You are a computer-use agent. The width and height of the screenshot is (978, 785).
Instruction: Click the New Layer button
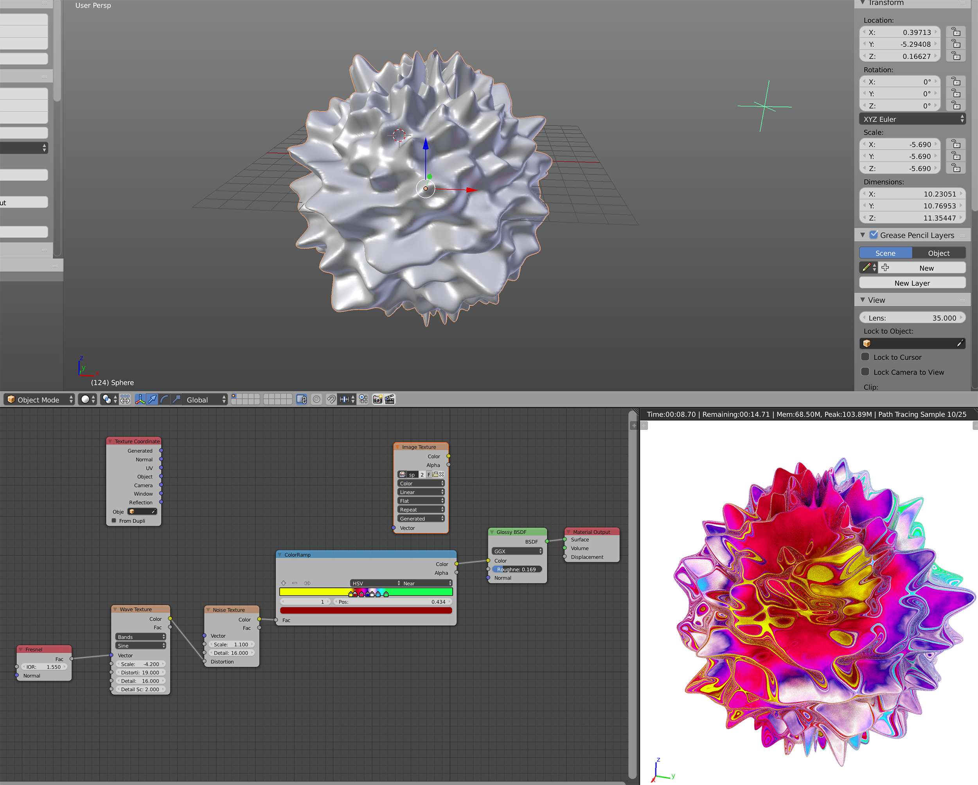click(x=912, y=283)
